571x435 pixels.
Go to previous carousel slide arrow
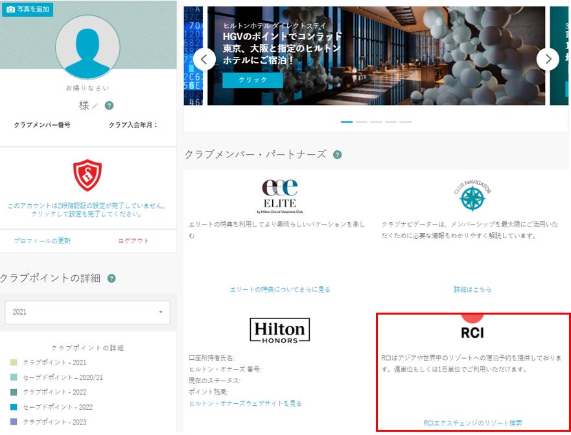204,60
